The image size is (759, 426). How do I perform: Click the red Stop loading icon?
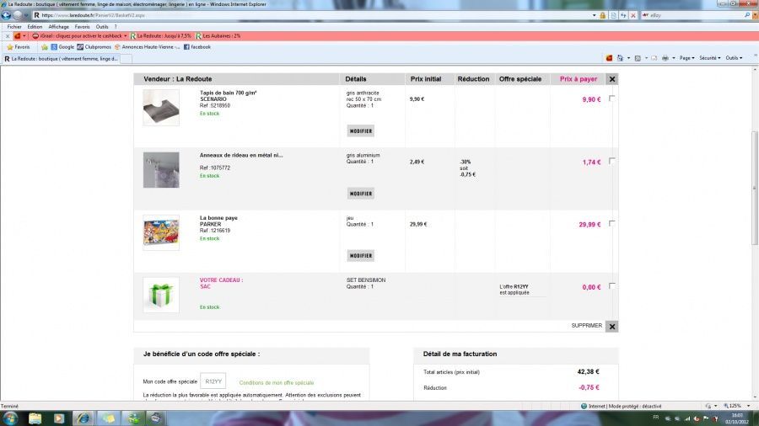pyautogui.click(x=632, y=15)
